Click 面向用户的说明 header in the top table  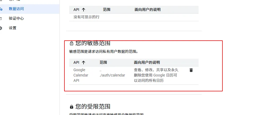coord(147,10)
